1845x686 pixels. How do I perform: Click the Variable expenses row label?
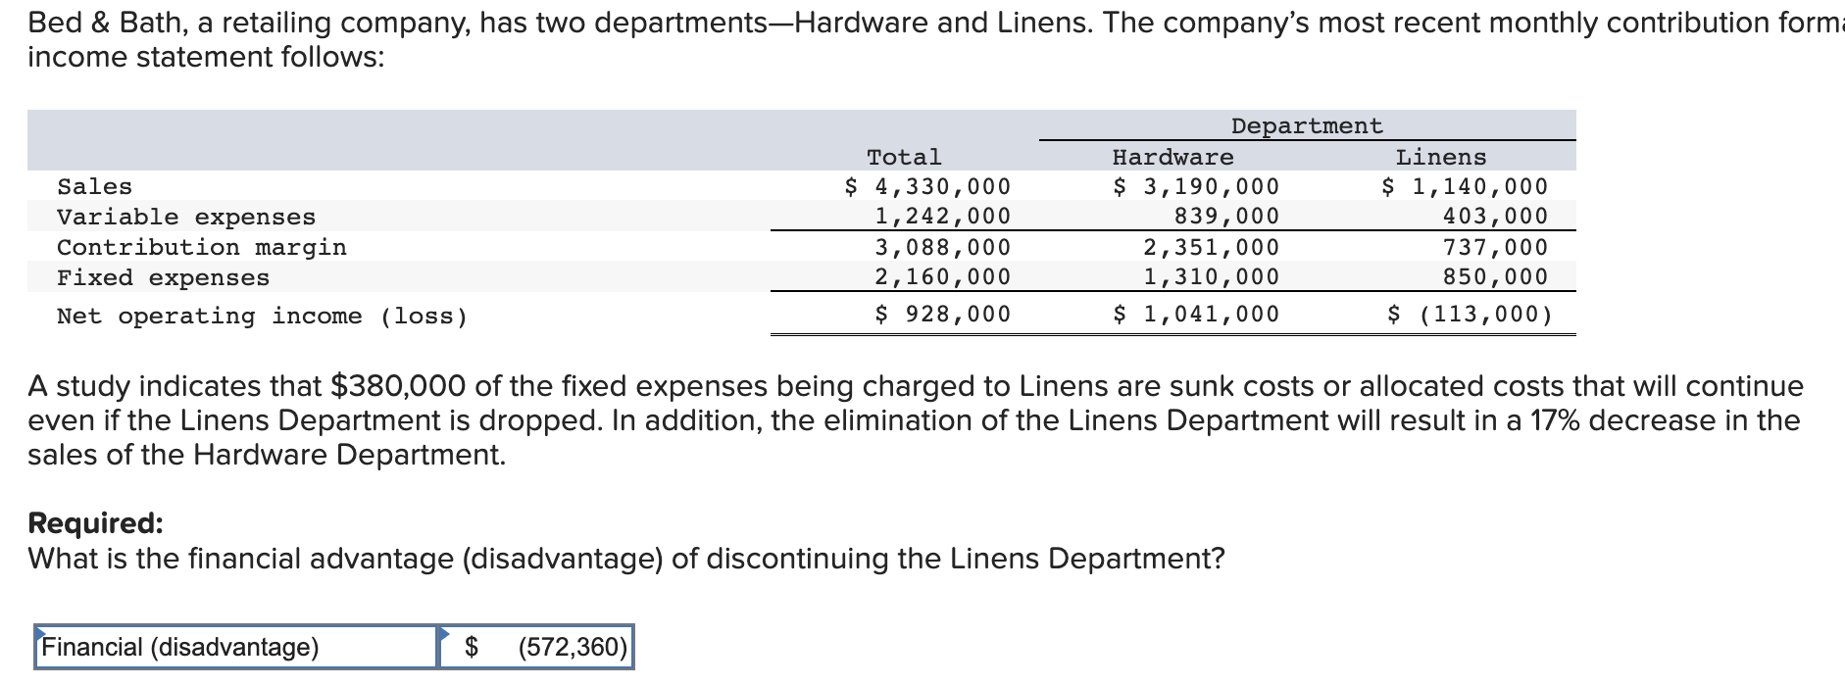coord(186,217)
